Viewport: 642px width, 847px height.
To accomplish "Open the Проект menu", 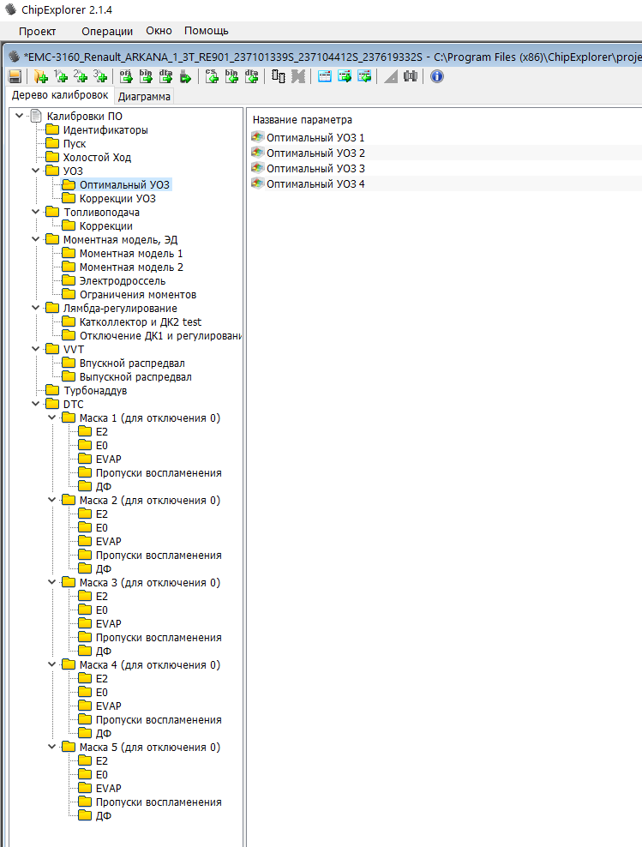I will tap(37, 31).
